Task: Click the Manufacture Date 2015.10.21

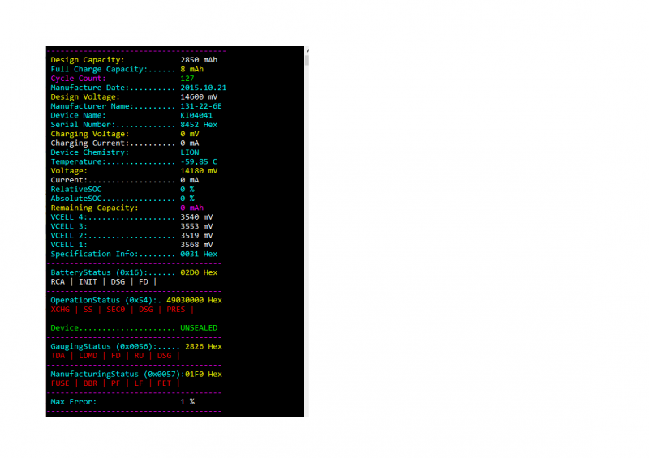Action: [204, 88]
